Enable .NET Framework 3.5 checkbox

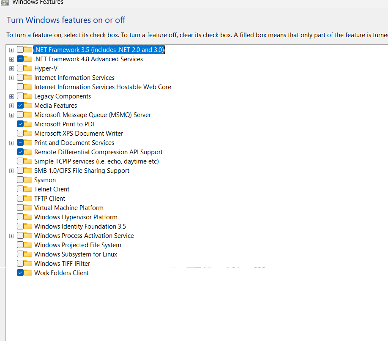point(20,49)
